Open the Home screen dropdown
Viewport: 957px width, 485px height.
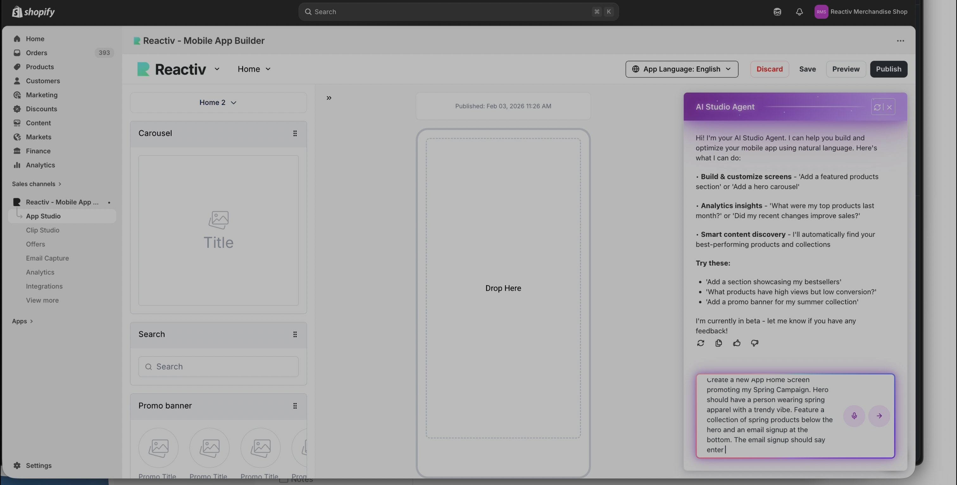click(254, 69)
